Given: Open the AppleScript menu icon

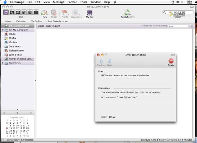Looking at the screenshot, I should [x=115, y=2].
